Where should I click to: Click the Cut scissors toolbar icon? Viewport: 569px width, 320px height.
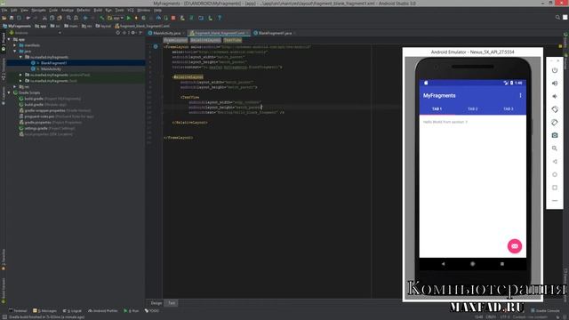(44, 18)
